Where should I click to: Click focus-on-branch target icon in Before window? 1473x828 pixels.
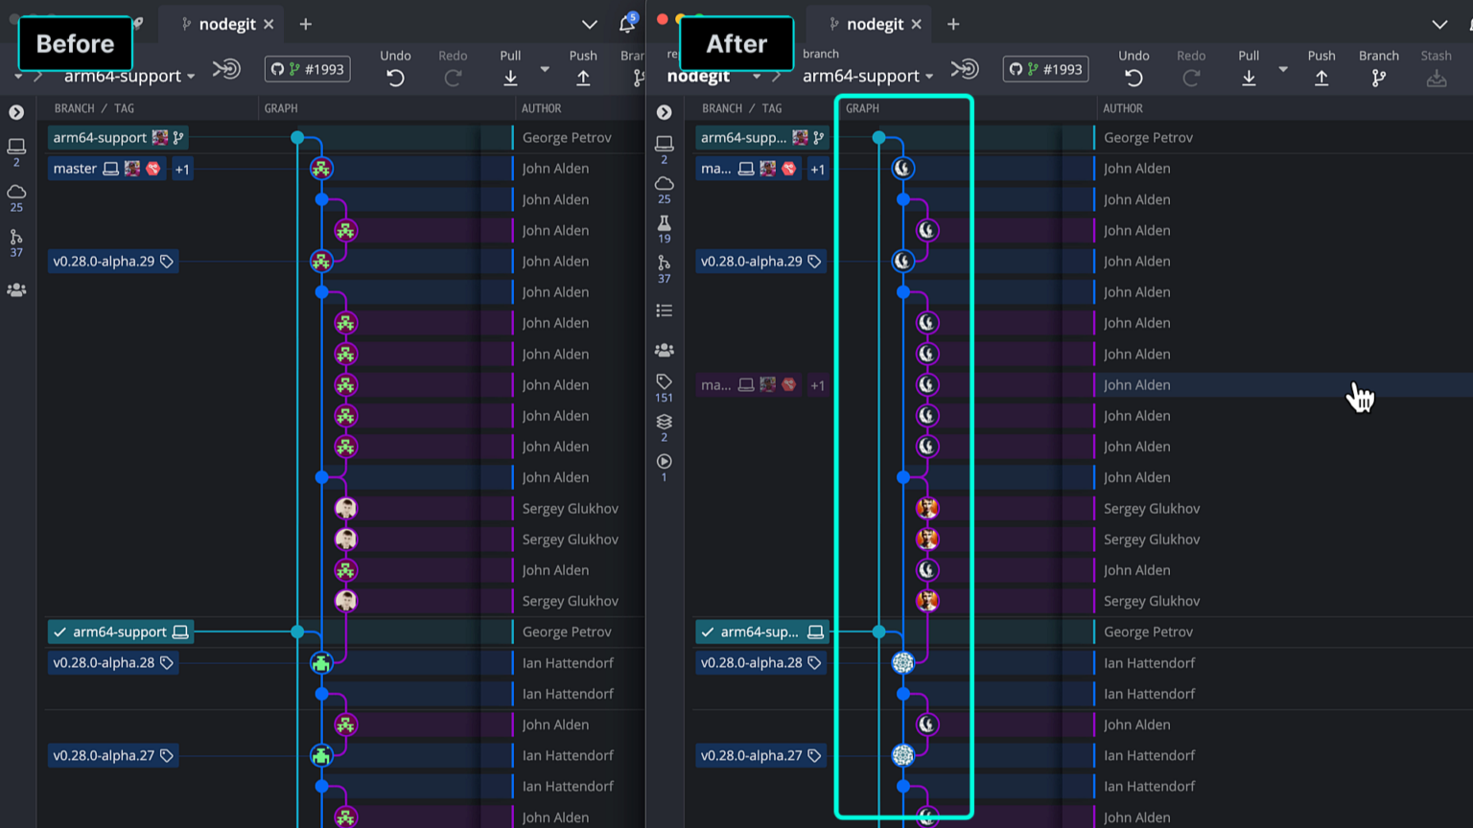point(226,69)
